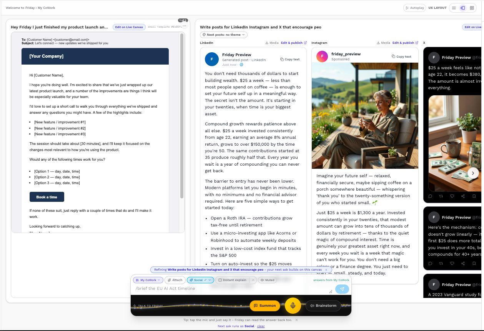This screenshot has height=331, width=484.
Task: Like the first X post heart icon
Action: pos(452,196)
